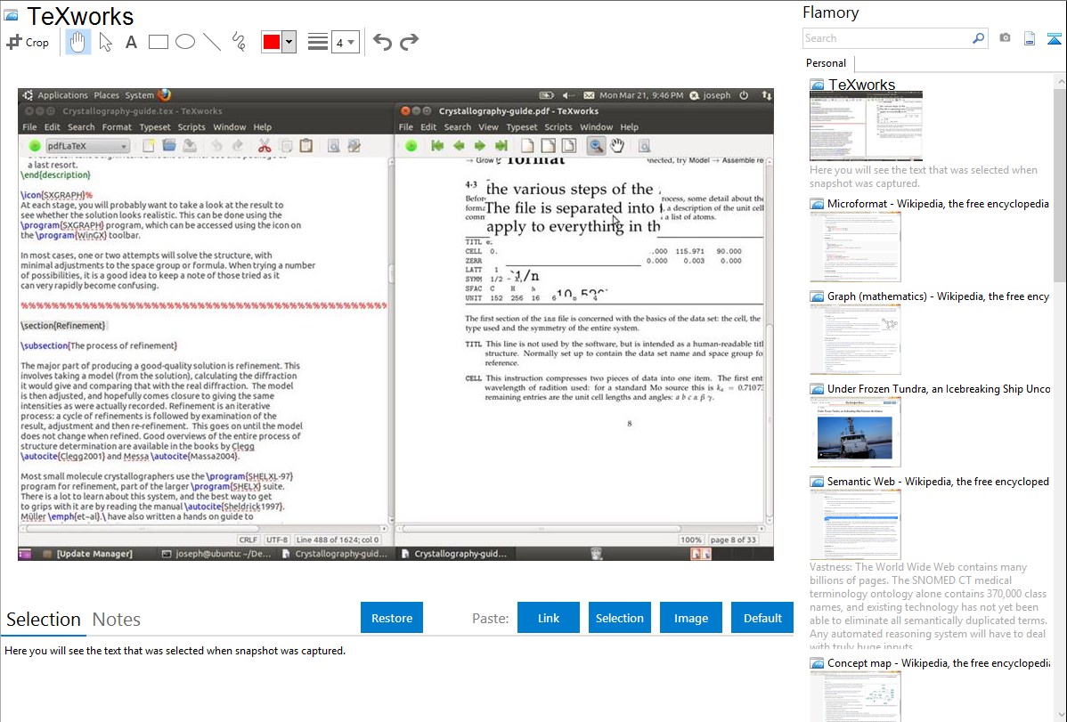Image resolution: width=1067 pixels, height=722 pixels.
Task: Open the Under Frozen Tundra snapshot thumbnail
Action: tap(855, 432)
